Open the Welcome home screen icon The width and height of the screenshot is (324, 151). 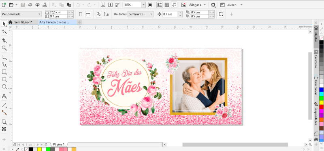pyautogui.click(x=11, y=22)
